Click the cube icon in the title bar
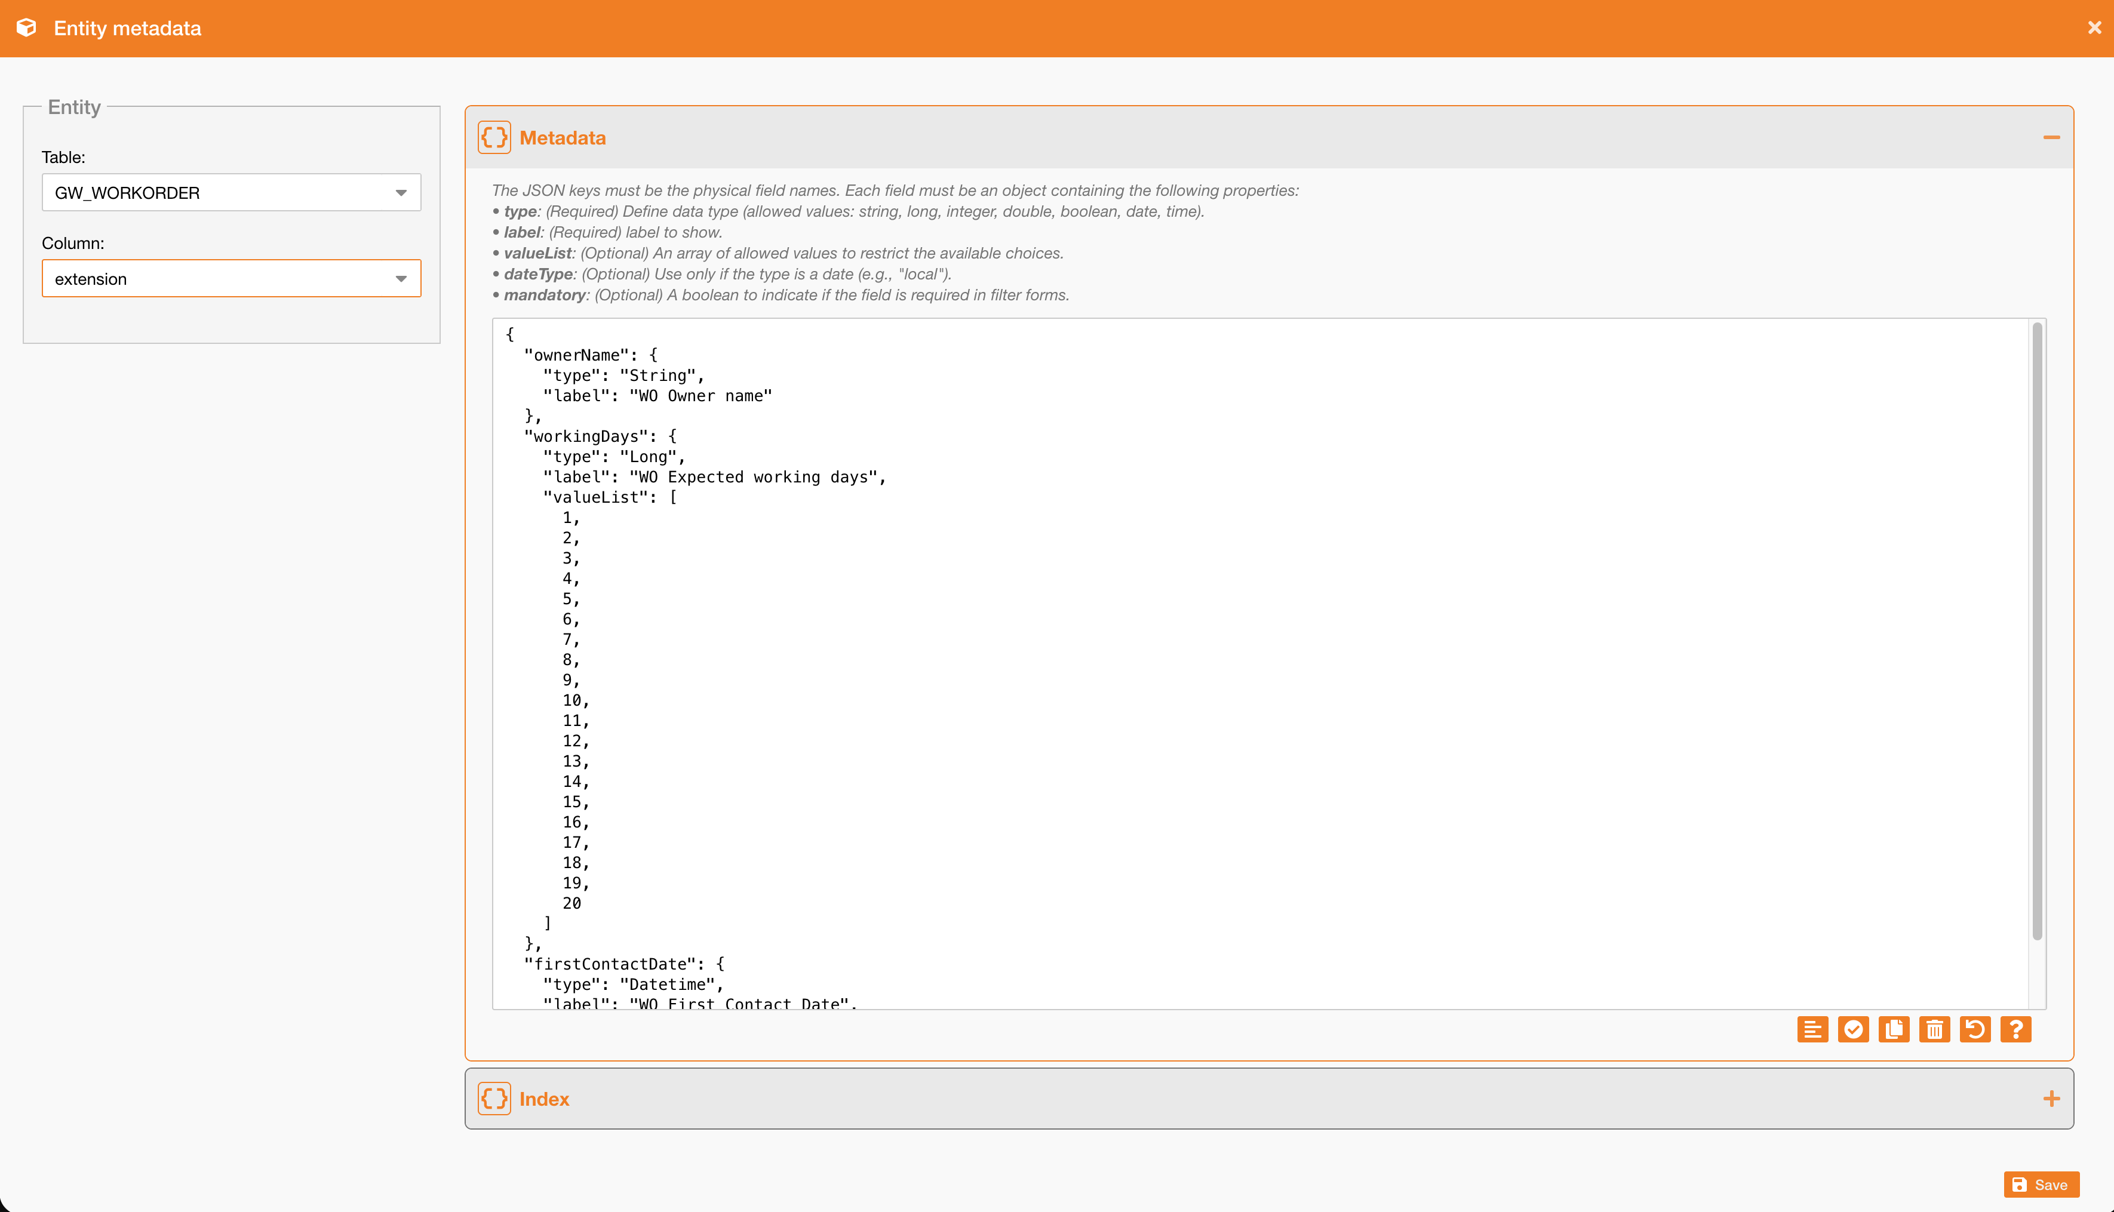The image size is (2114, 1212). [x=27, y=27]
